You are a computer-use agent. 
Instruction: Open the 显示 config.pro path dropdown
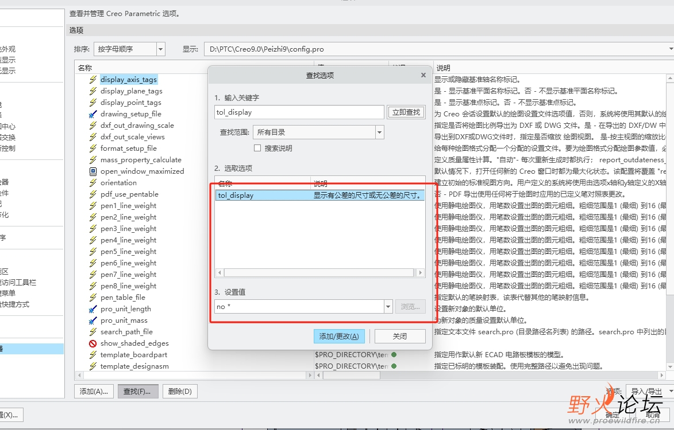pos(671,49)
